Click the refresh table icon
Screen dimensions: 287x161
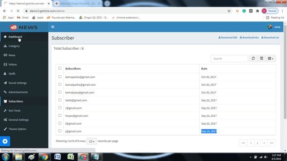click(x=253, y=59)
